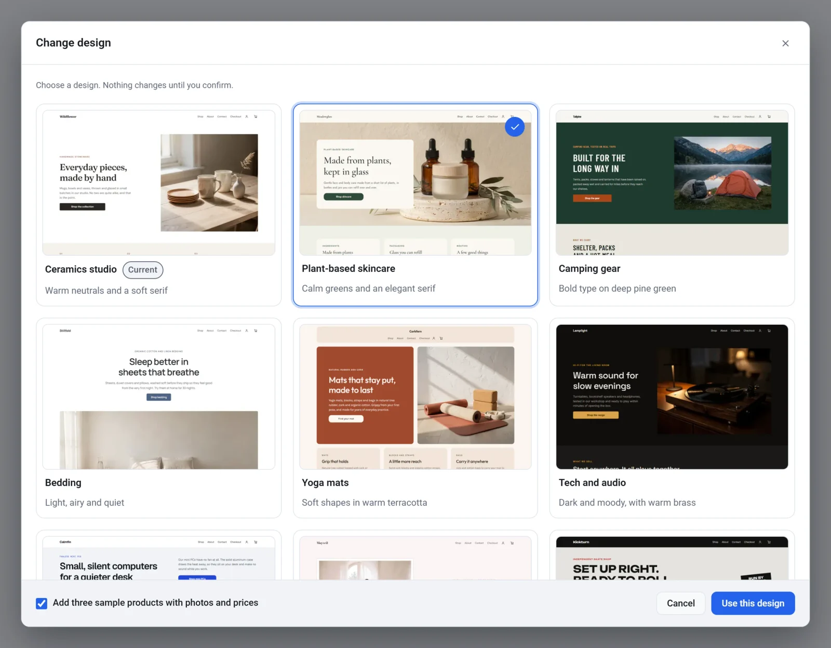Click 'Dark and moody, with warm brass' description
Viewport: 831px width, 648px height.
pyautogui.click(x=627, y=502)
